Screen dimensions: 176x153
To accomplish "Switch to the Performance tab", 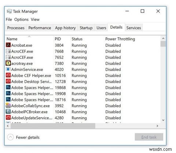I will coord(40,28).
